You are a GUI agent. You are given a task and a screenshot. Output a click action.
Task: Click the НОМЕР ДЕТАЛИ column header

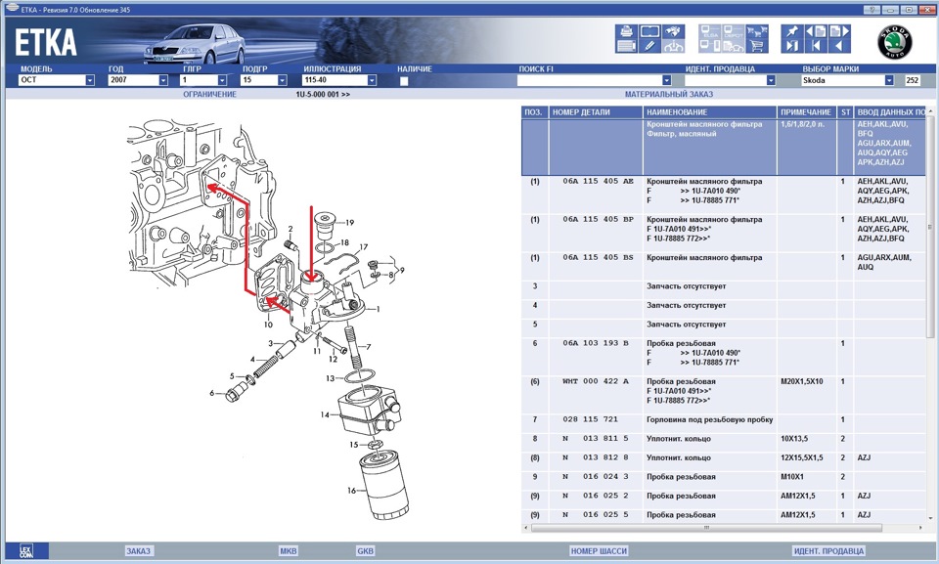coord(596,112)
